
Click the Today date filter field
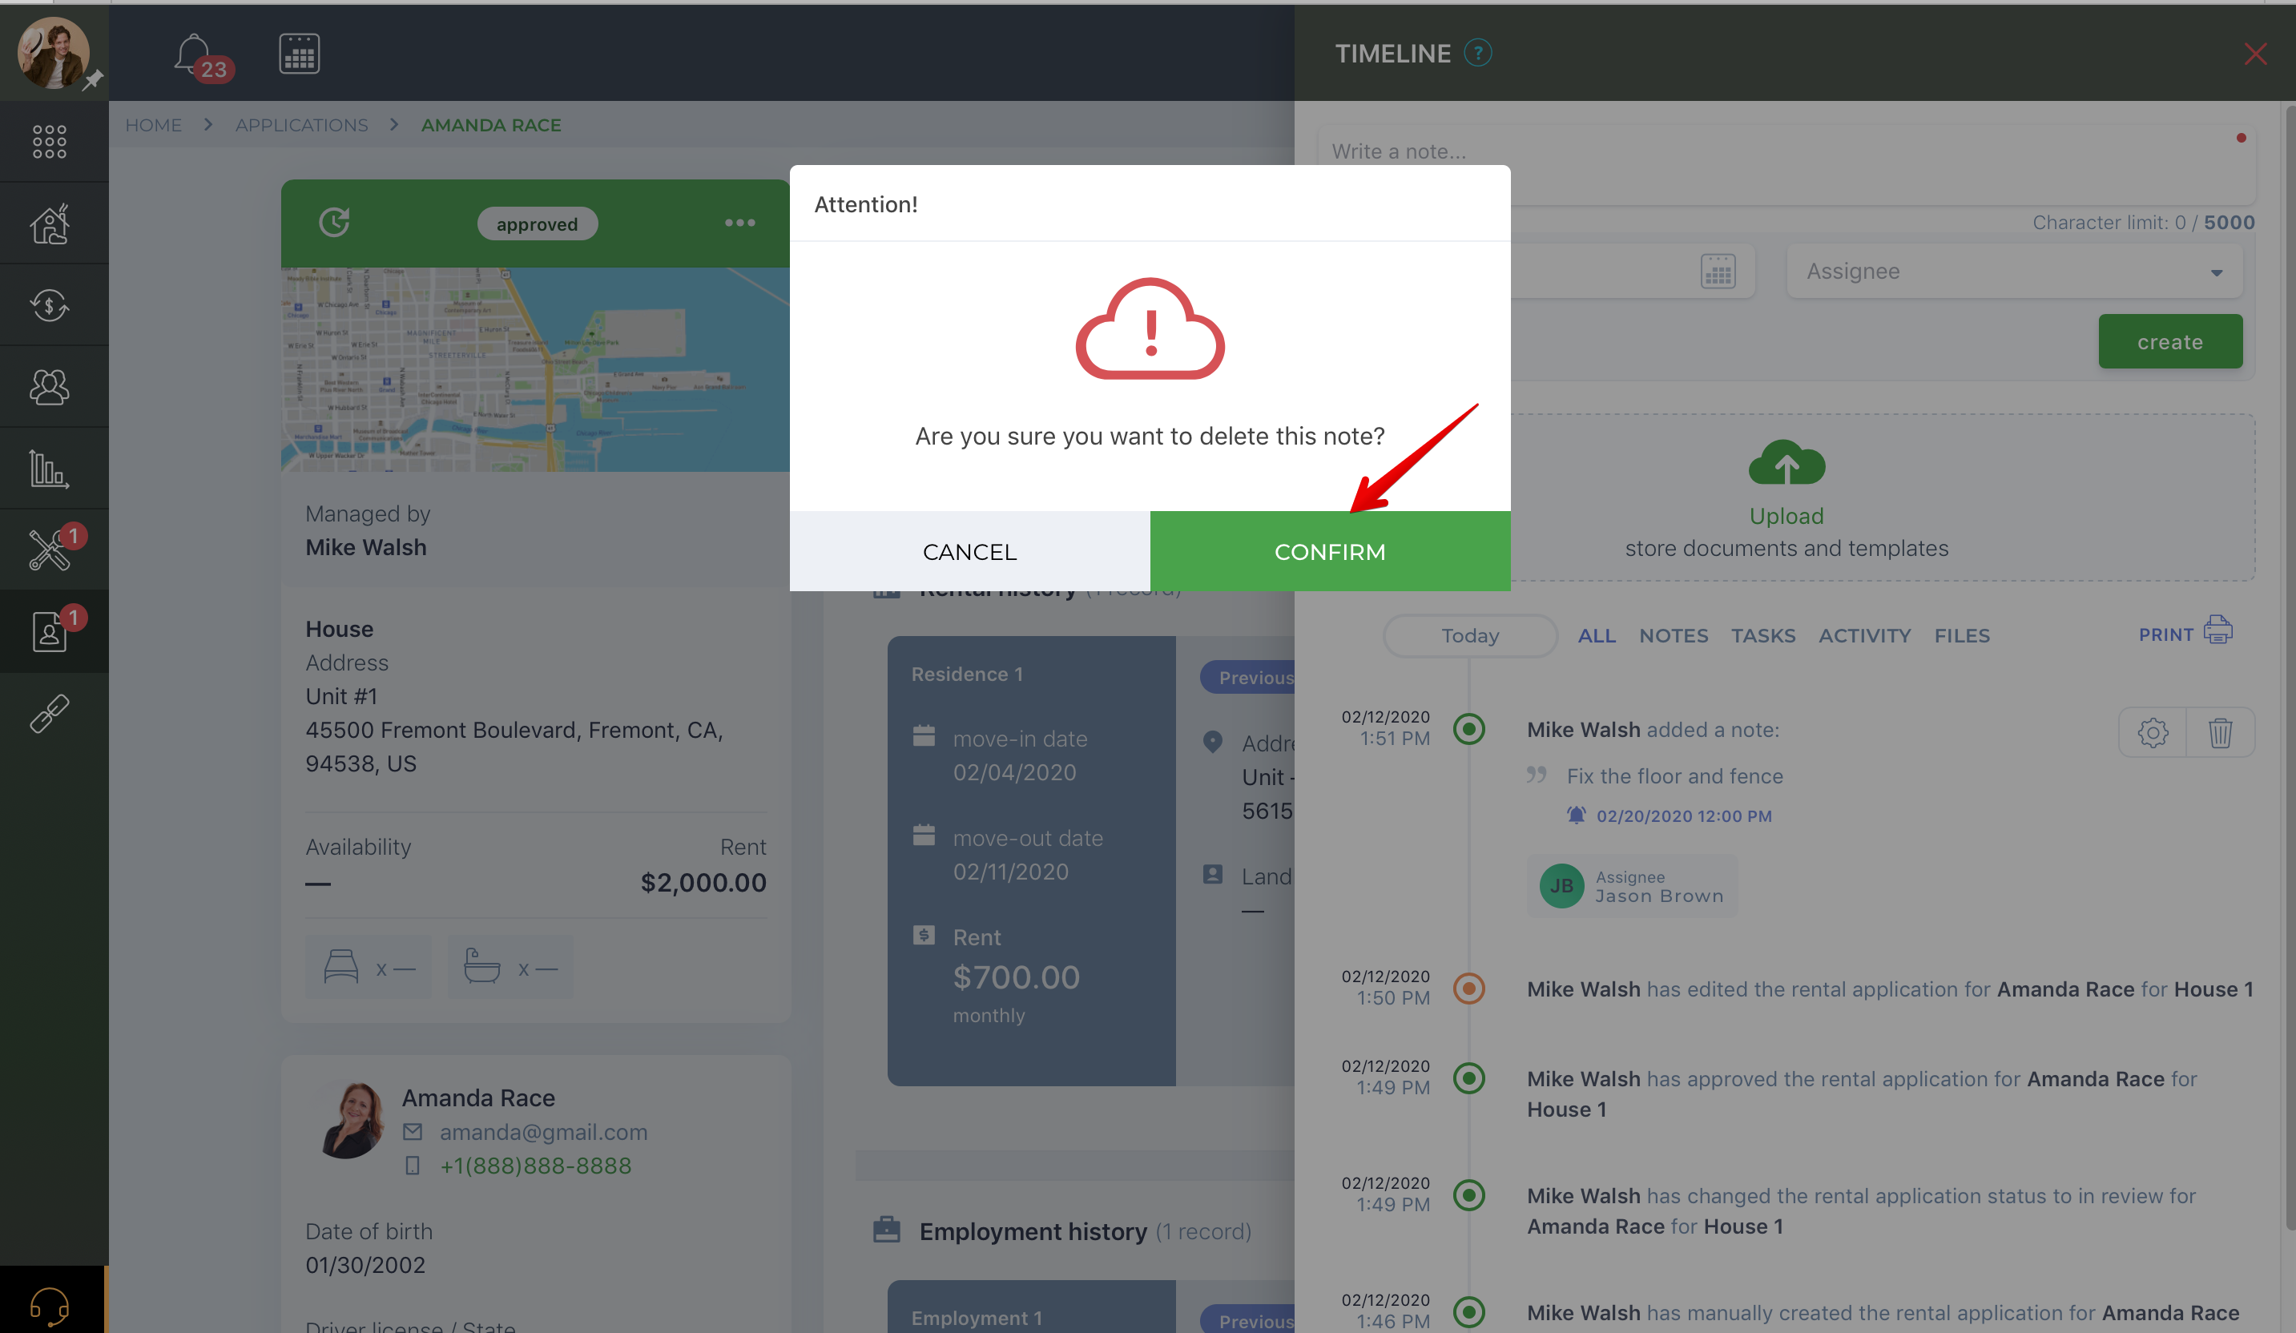click(1469, 635)
